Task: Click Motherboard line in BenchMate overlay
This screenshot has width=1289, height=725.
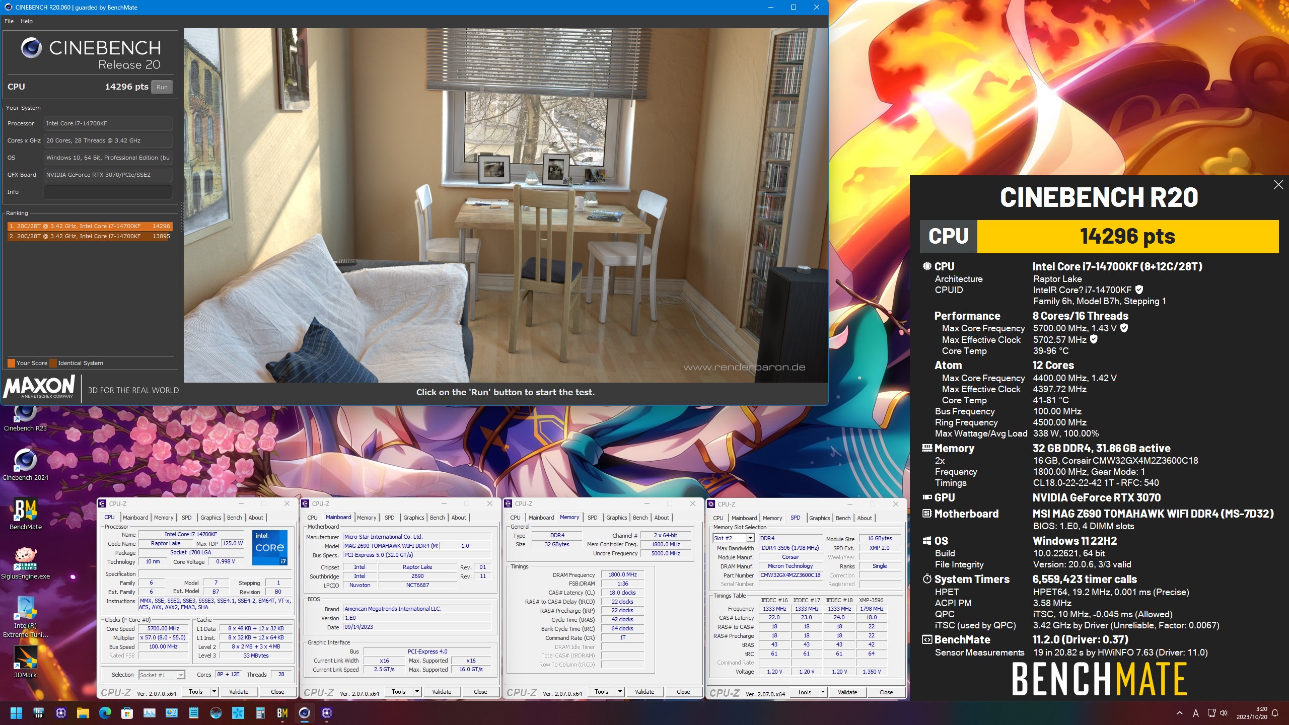Action: point(1098,514)
